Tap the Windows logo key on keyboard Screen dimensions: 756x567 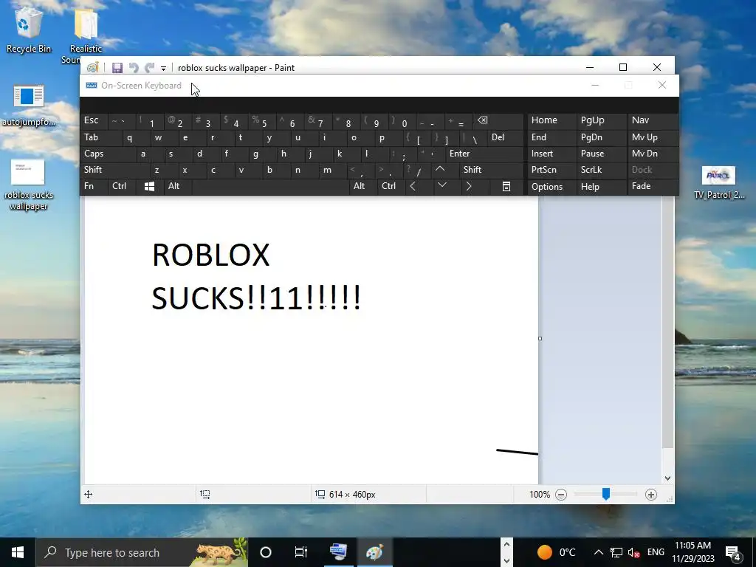click(149, 187)
